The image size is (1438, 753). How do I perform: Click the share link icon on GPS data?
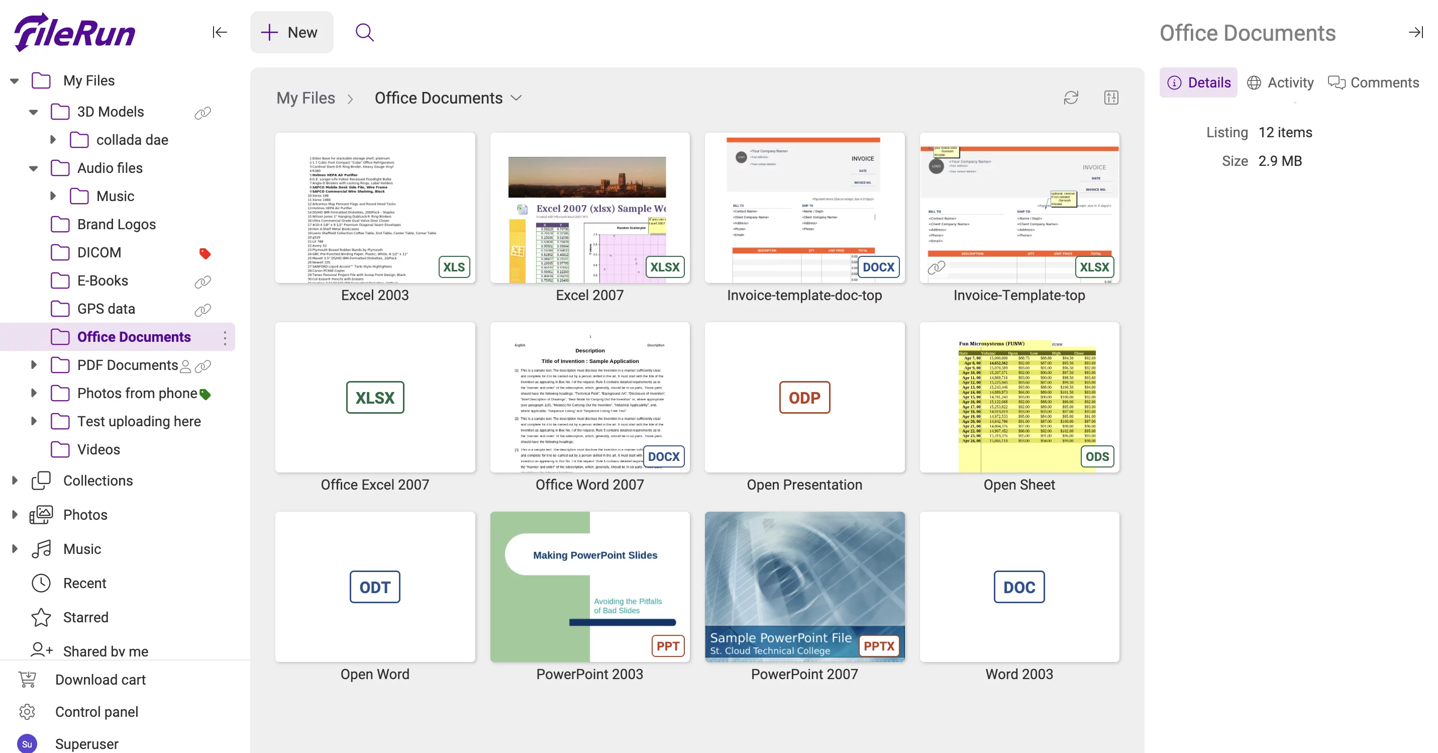pos(202,310)
